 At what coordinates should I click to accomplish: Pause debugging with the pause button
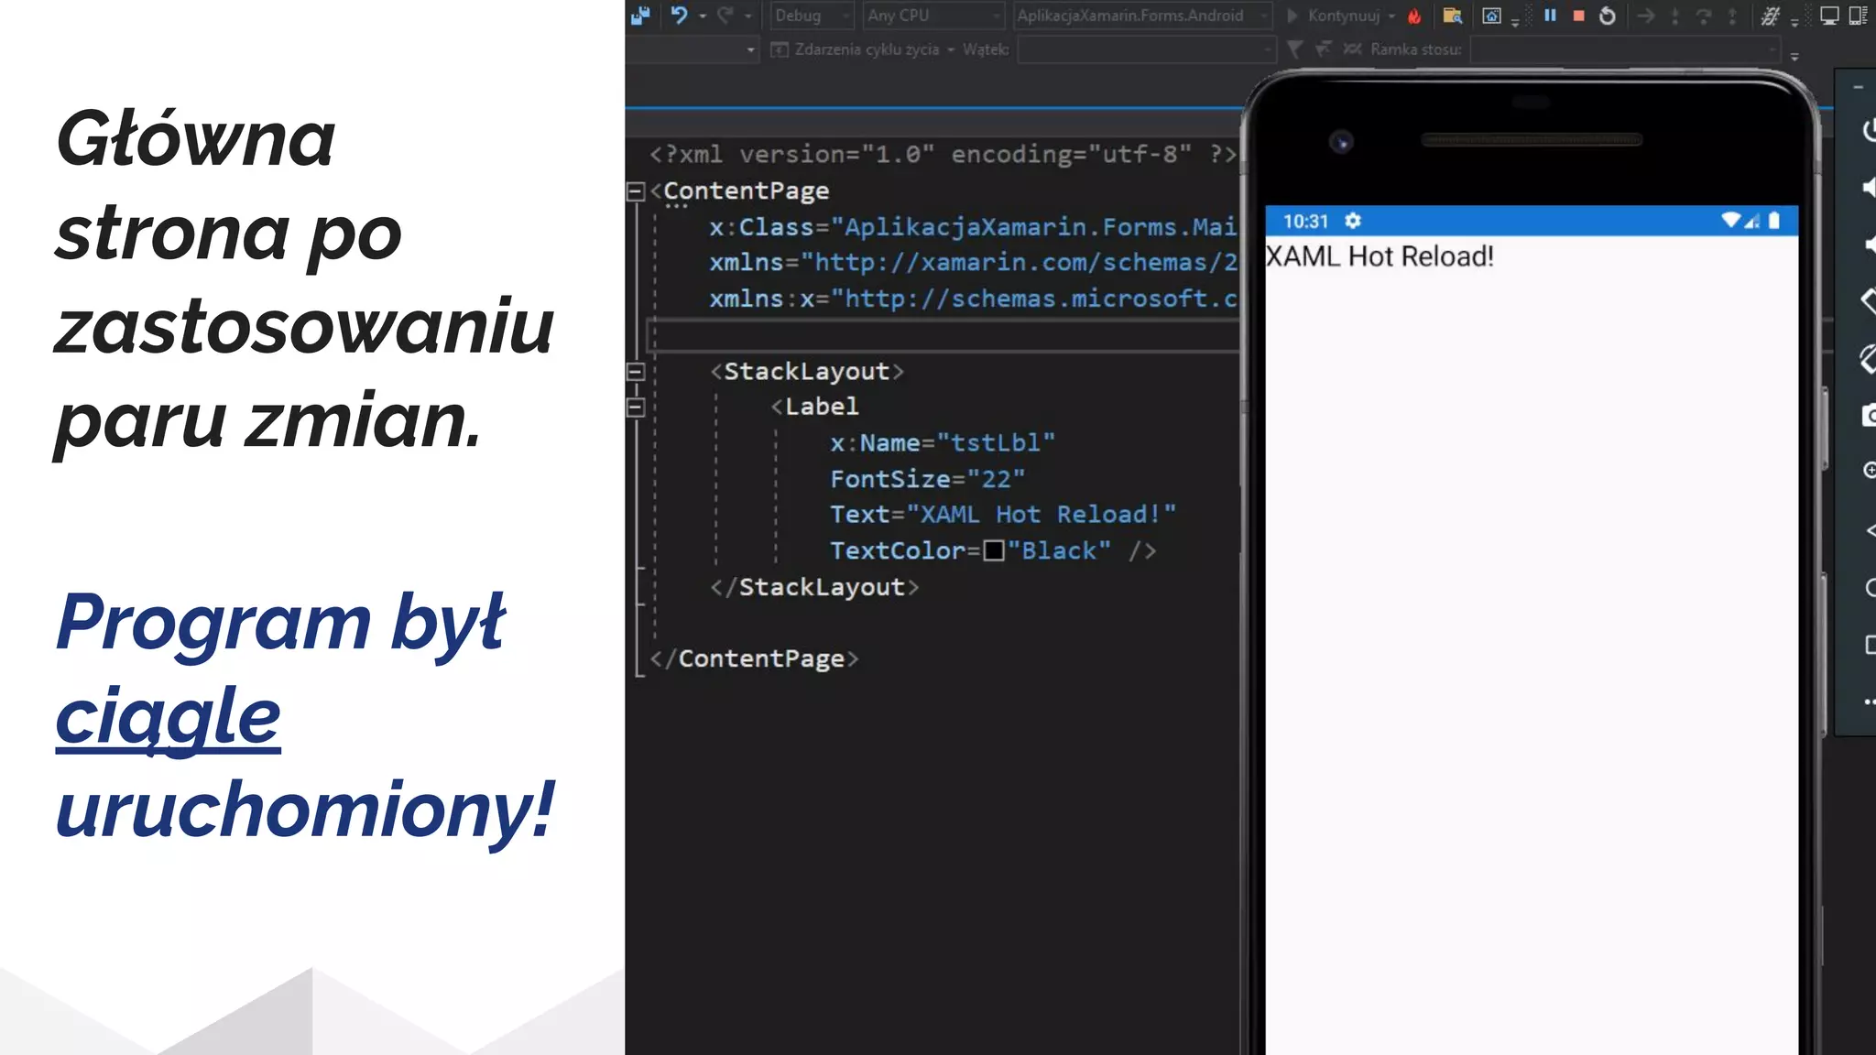pyautogui.click(x=1550, y=15)
